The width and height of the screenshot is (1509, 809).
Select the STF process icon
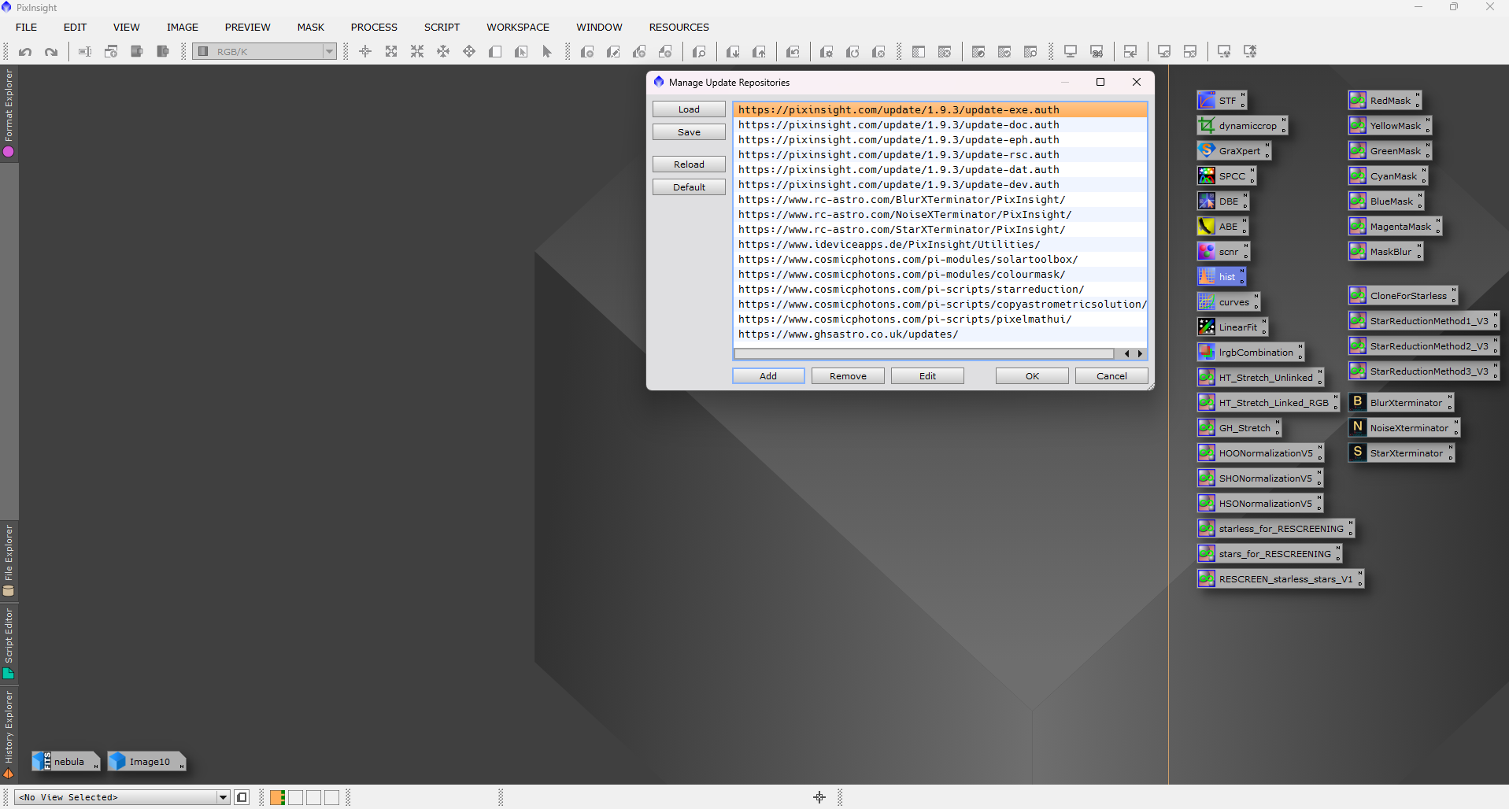click(x=1221, y=101)
